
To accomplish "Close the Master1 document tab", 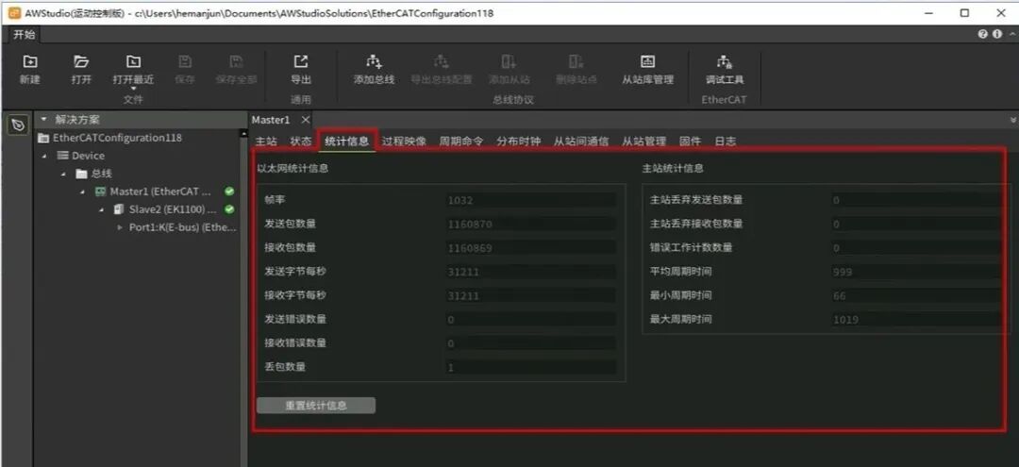I will click(x=306, y=120).
